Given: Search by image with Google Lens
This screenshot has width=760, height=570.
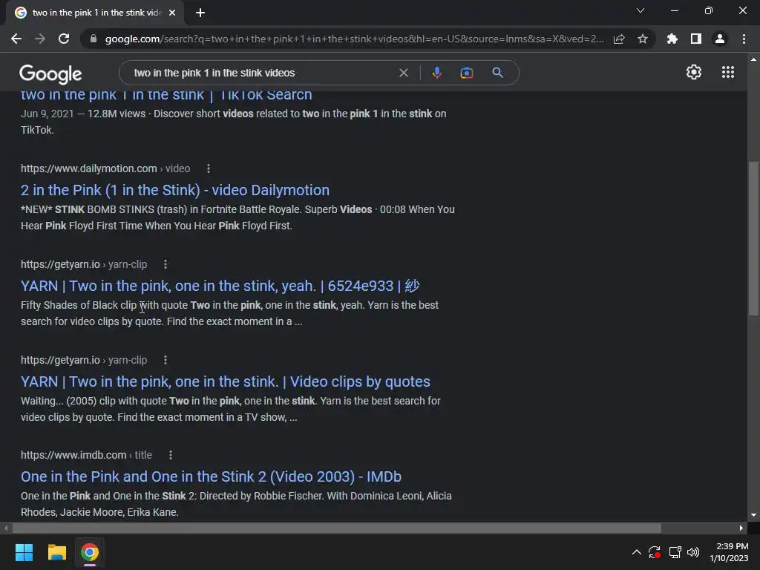Looking at the screenshot, I should 467,73.
